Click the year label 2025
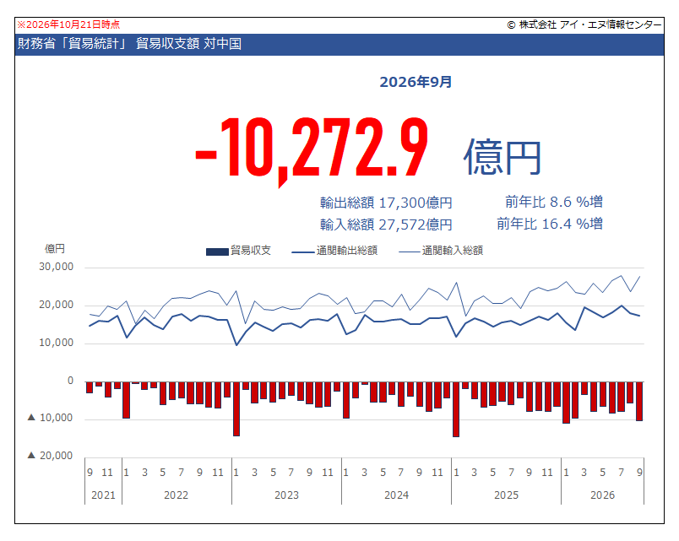The image size is (679, 541). (x=506, y=495)
